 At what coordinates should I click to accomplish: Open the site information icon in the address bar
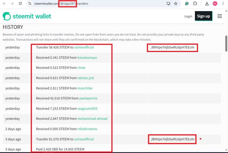pos(30,4)
